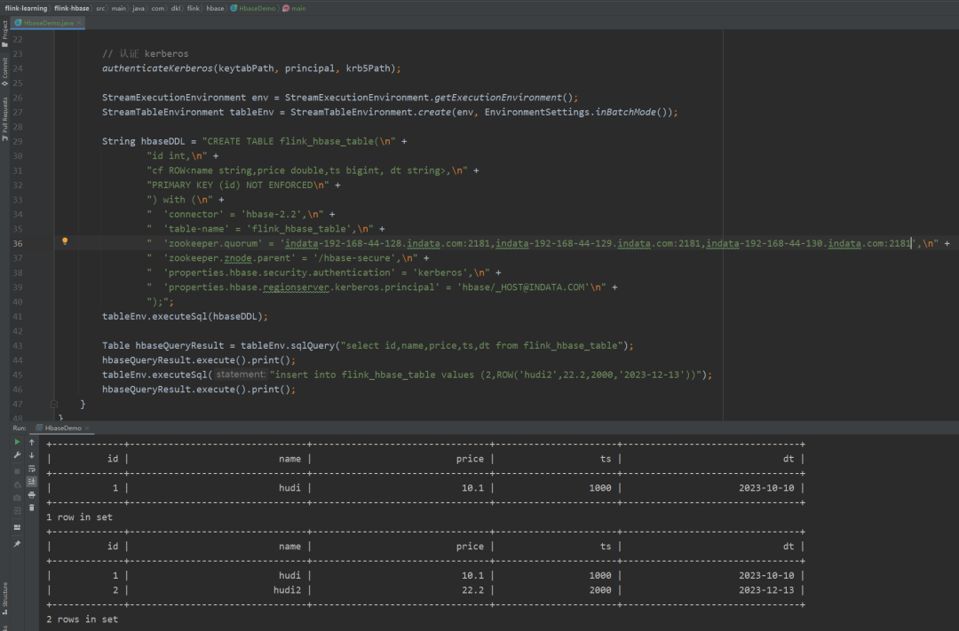Pin the HbaseDemo run tab
The width and height of the screenshot is (959, 631).
click(x=16, y=544)
